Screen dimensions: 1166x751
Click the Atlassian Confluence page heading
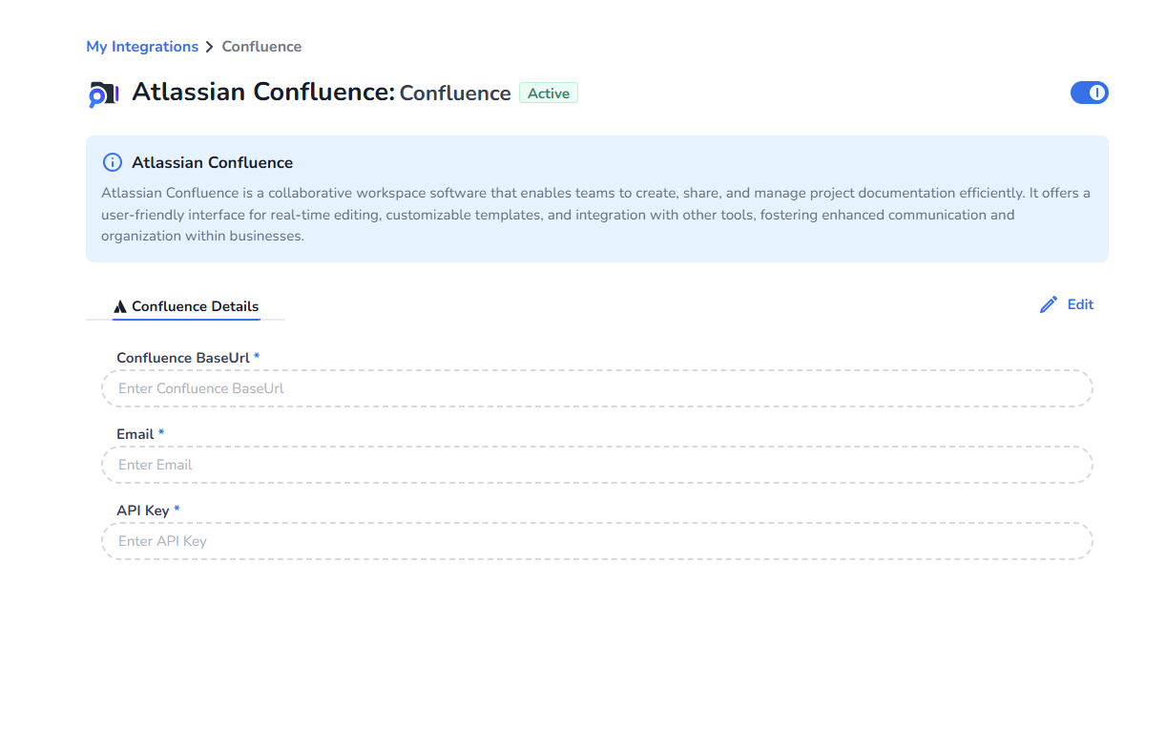(x=262, y=93)
